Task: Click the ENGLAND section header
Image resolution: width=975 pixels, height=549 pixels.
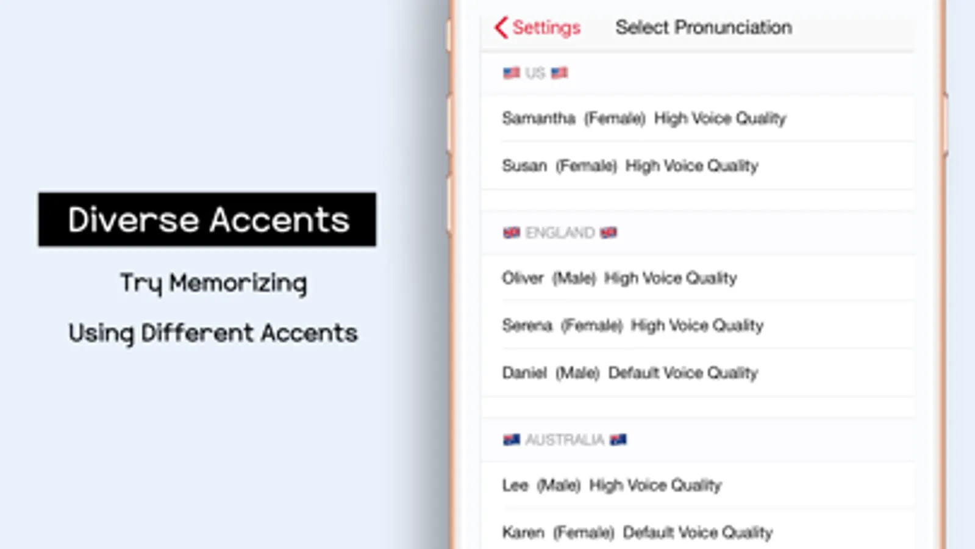Action: pos(560,232)
